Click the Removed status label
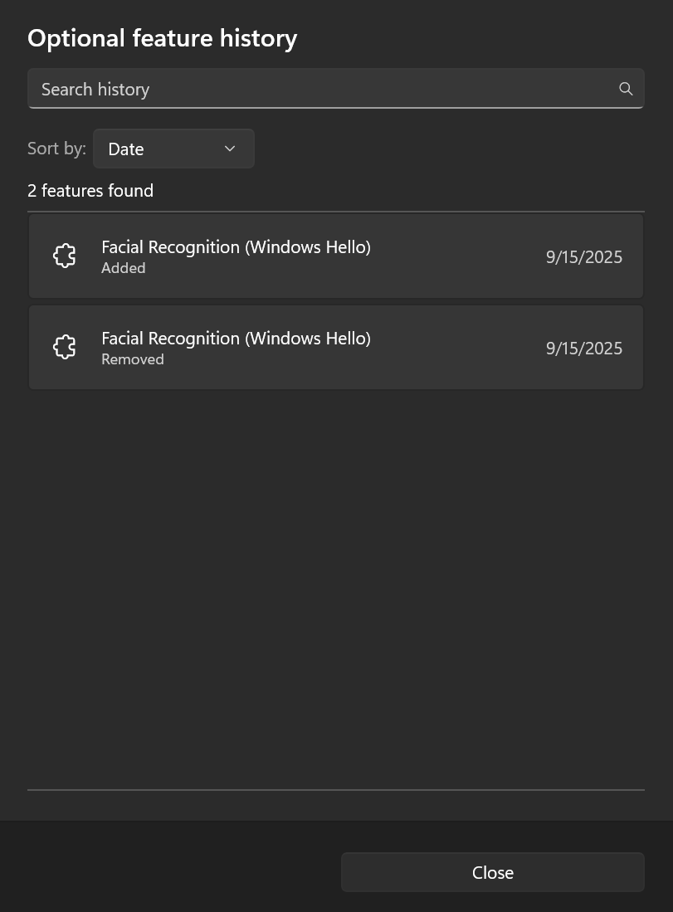This screenshot has height=912, width=673. pos(132,358)
